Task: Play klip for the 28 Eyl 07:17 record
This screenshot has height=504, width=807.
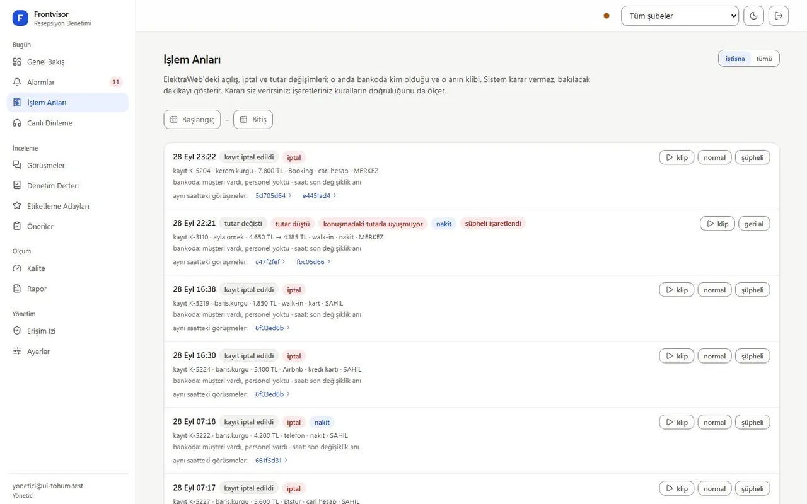Action: [676, 488]
